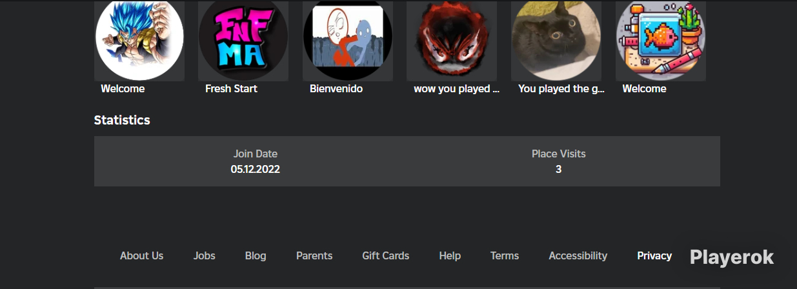
Task: View the Terms page
Action: [x=505, y=255]
